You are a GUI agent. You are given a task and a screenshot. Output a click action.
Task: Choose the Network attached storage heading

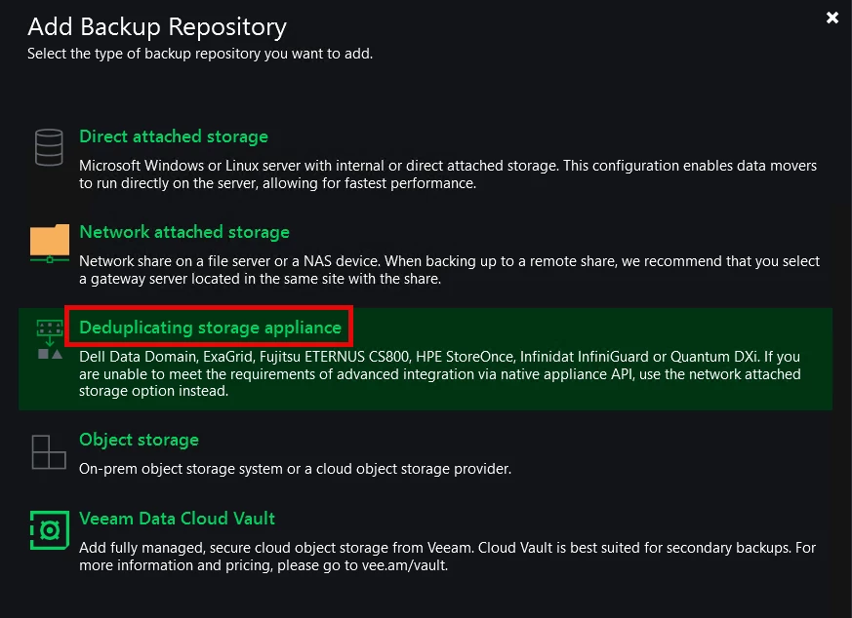click(184, 232)
